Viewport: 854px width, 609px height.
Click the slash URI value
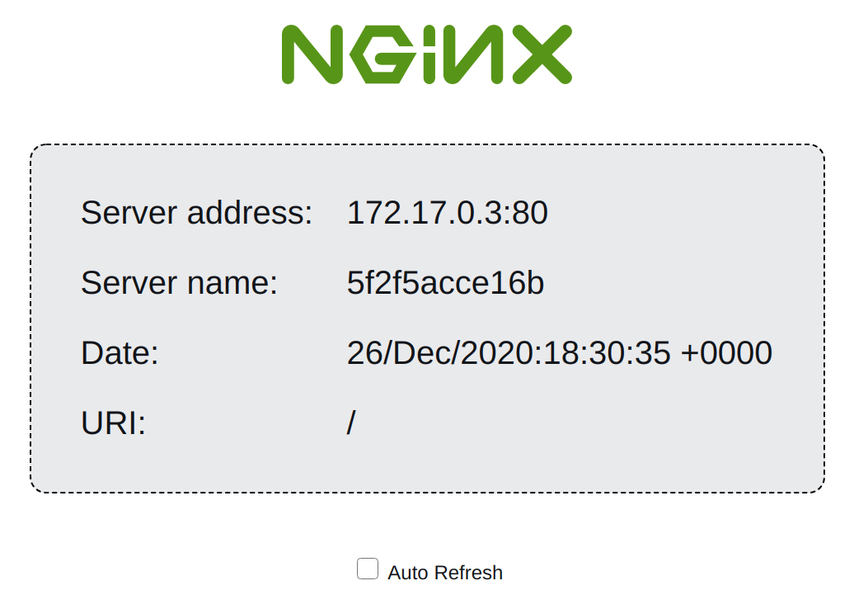click(351, 423)
